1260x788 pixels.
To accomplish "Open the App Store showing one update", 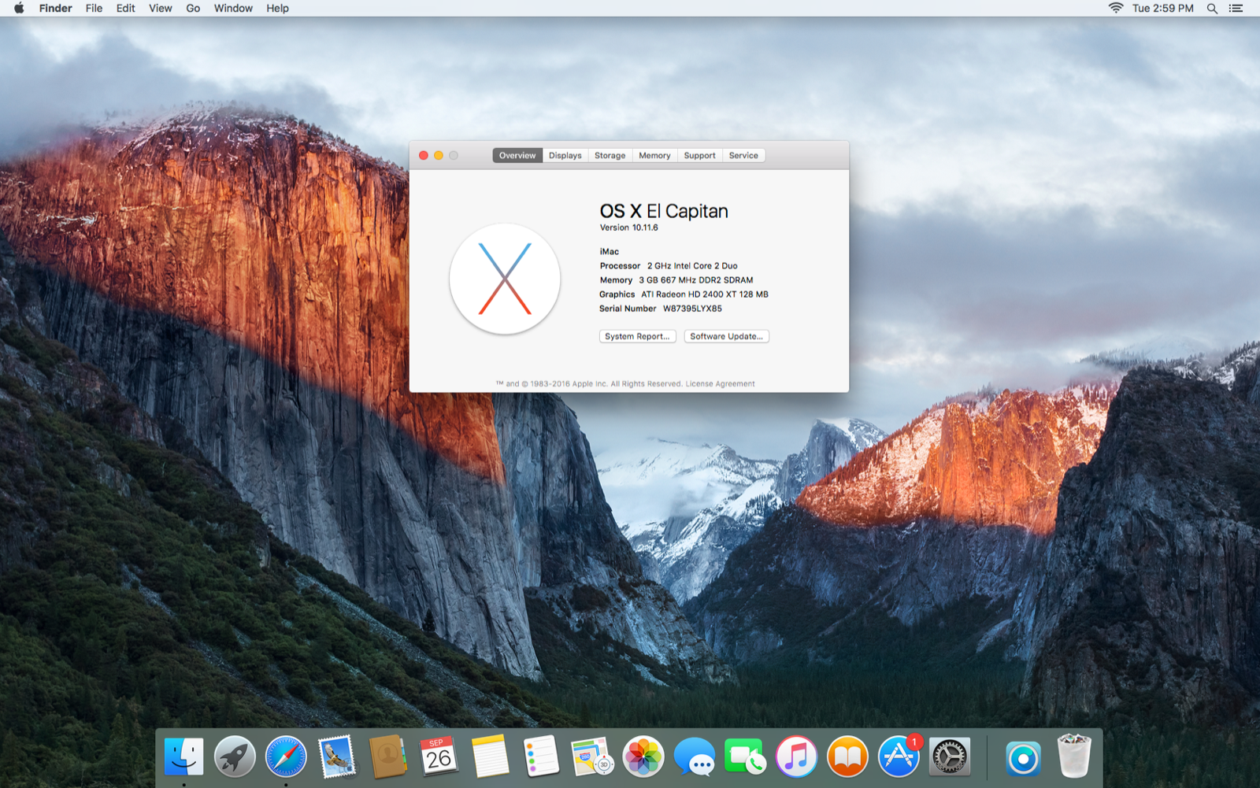I will click(898, 756).
